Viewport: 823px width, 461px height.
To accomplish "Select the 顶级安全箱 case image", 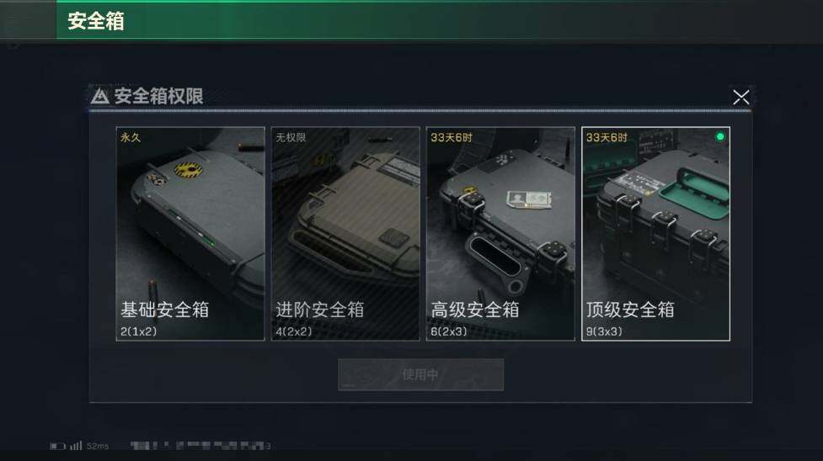I will (655, 234).
